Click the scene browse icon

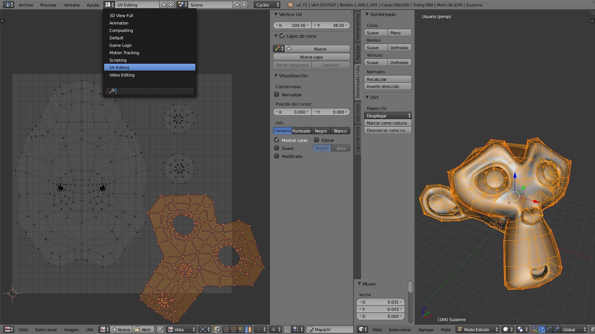point(182,5)
